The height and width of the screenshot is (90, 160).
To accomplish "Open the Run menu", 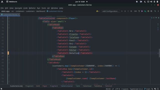I will pos(38,8).
